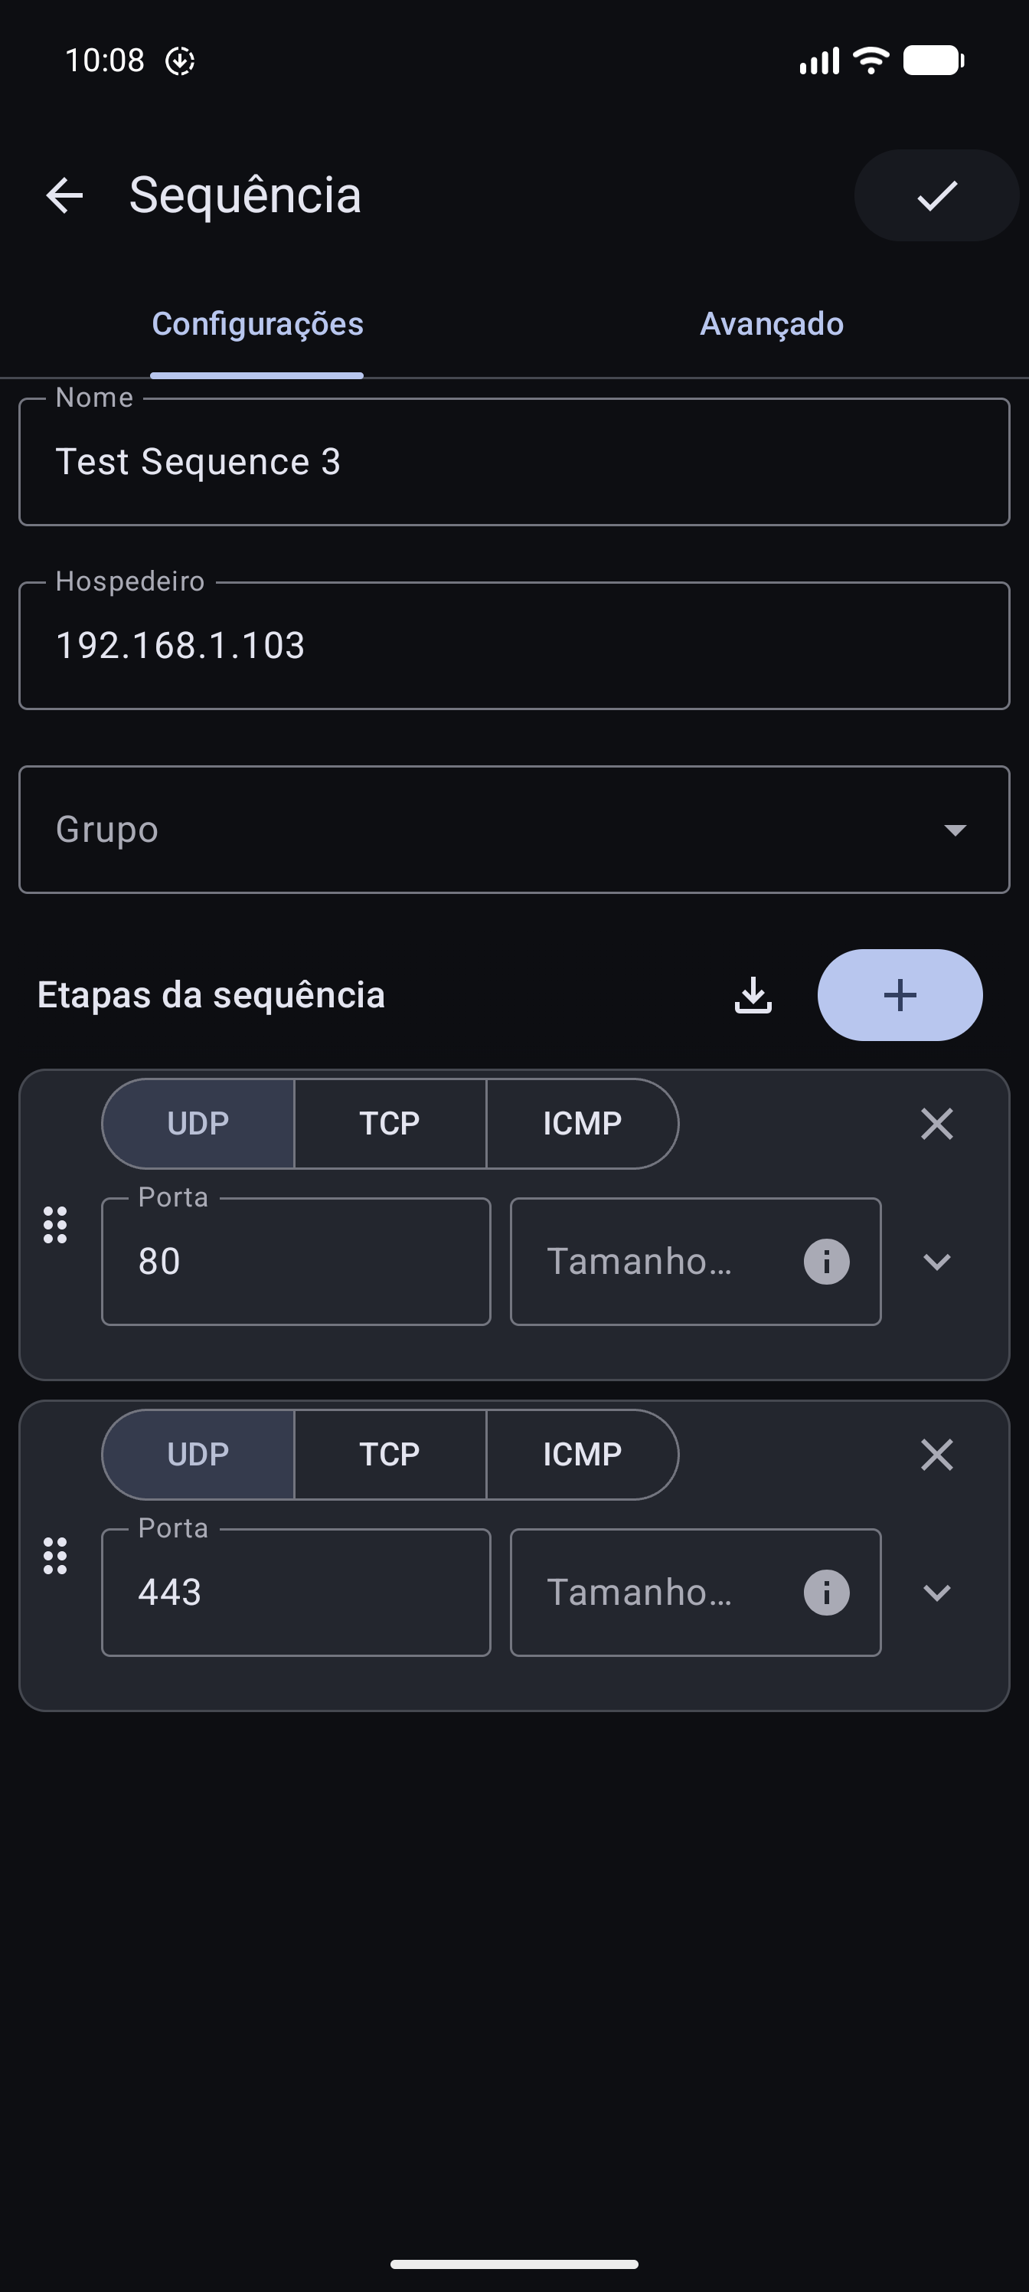Choose UDP for the port 443 step
This screenshot has width=1029, height=2292.
click(198, 1455)
